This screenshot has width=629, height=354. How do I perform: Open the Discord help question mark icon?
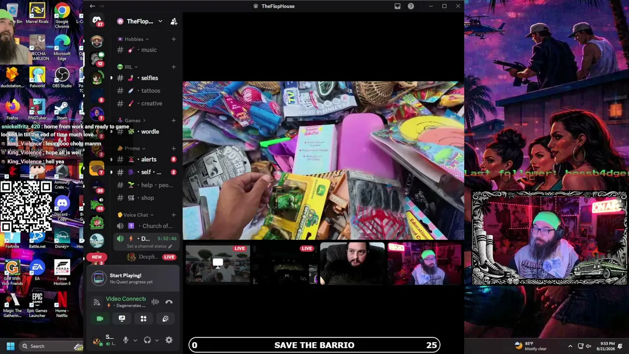(411, 6)
